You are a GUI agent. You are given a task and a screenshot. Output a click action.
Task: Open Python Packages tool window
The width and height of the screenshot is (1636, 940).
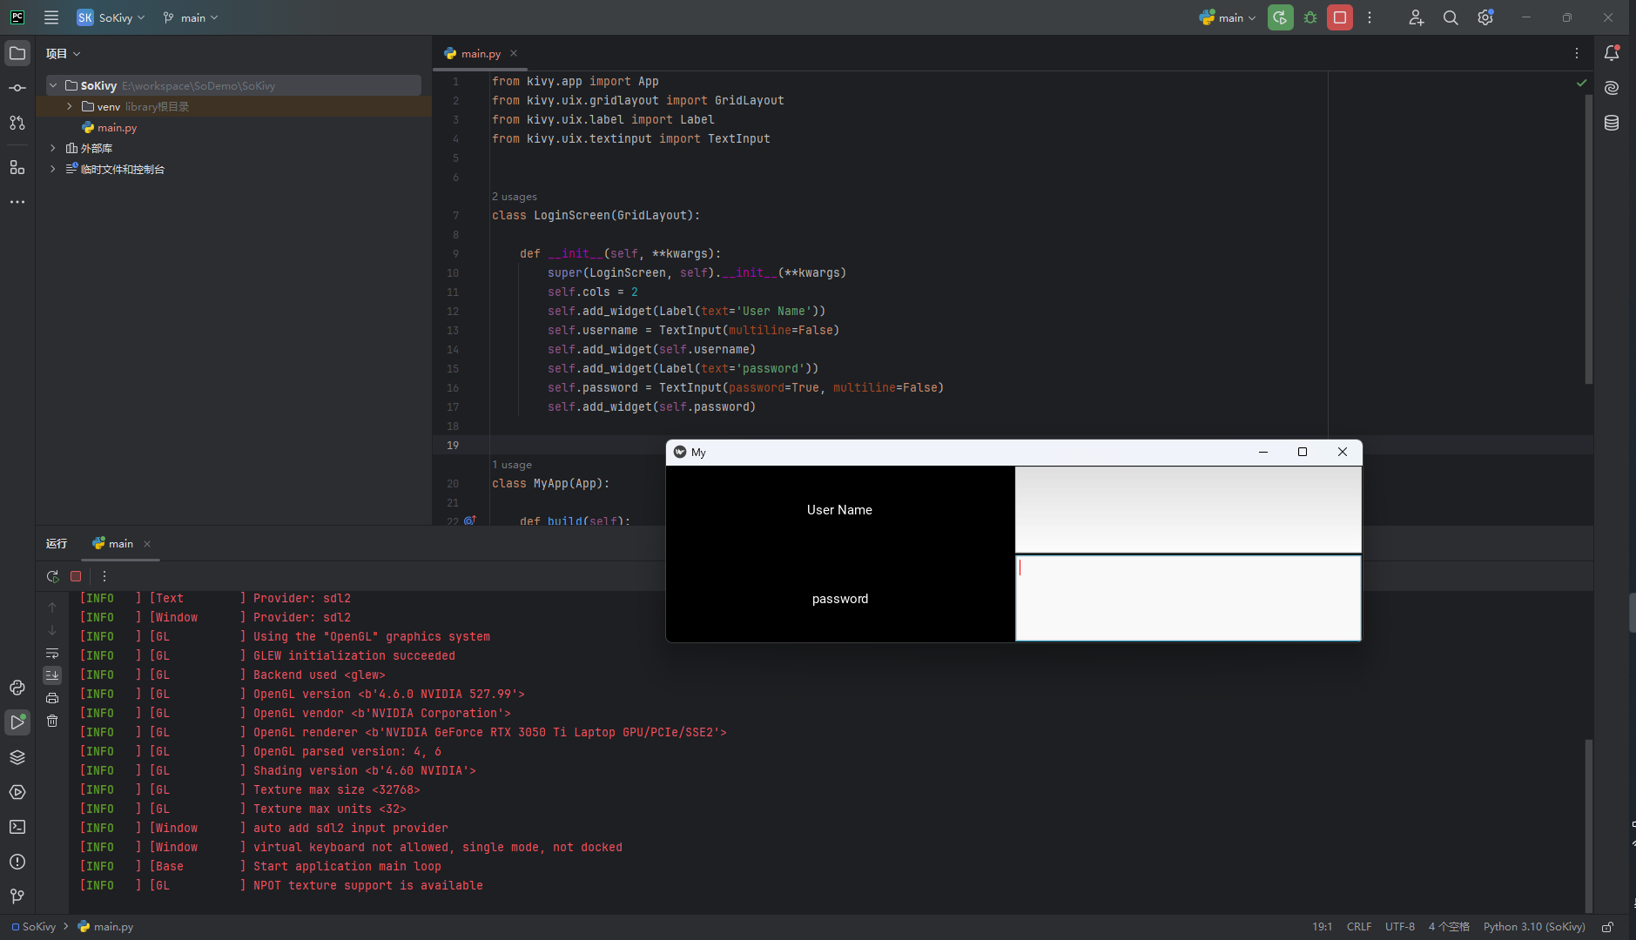pos(17,757)
